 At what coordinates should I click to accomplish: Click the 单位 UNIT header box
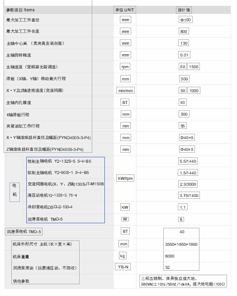click(125, 10)
